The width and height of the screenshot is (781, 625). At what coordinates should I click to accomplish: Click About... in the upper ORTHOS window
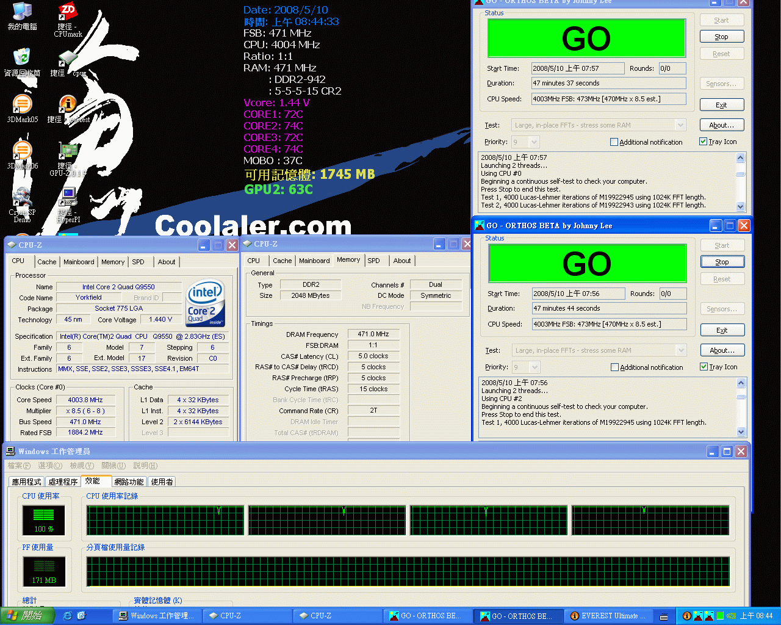coord(721,125)
